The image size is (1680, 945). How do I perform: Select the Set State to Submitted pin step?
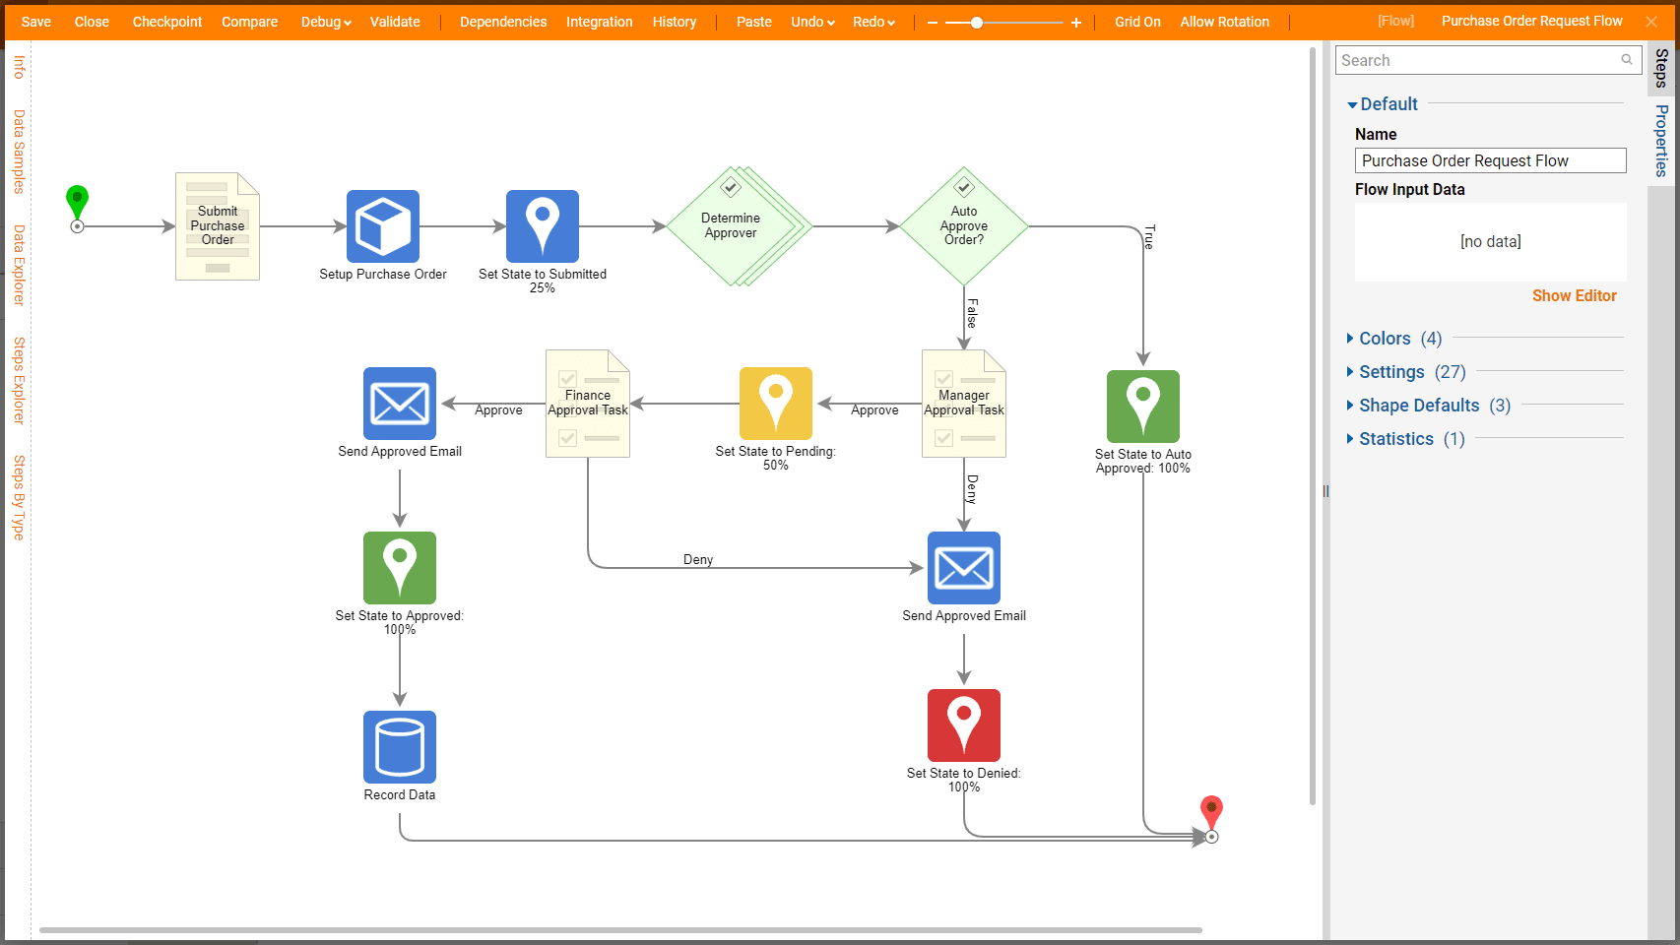(543, 226)
